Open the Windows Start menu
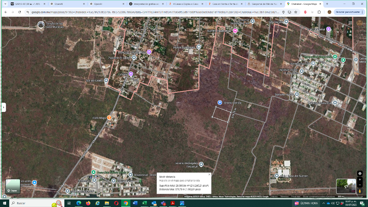The height and width of the screenshot is (207, 368). point(4,203)
